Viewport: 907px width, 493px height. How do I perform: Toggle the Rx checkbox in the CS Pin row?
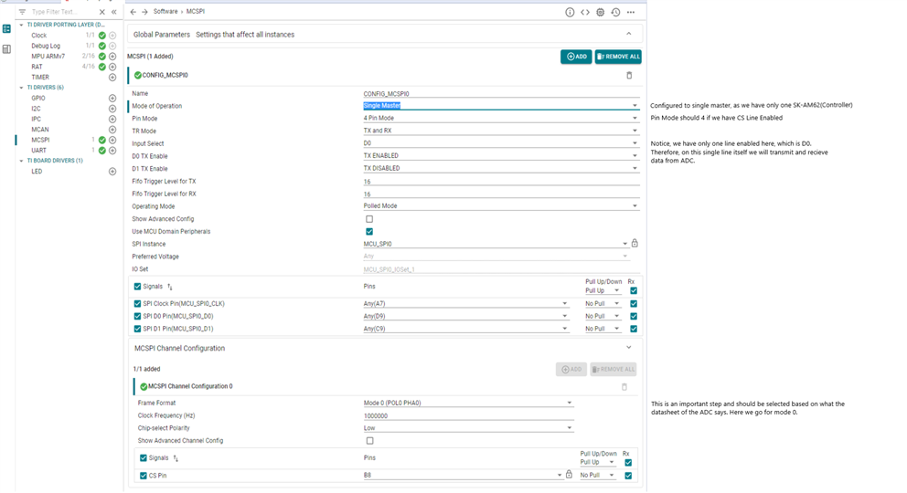628,476
